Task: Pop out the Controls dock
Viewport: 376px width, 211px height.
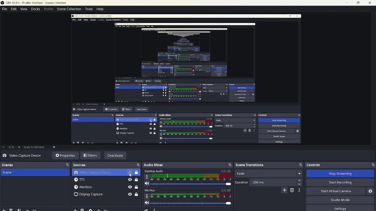Action: coord(373,165)
